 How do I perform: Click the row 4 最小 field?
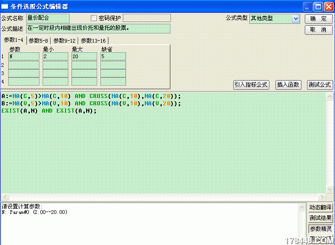pos(55,82)
